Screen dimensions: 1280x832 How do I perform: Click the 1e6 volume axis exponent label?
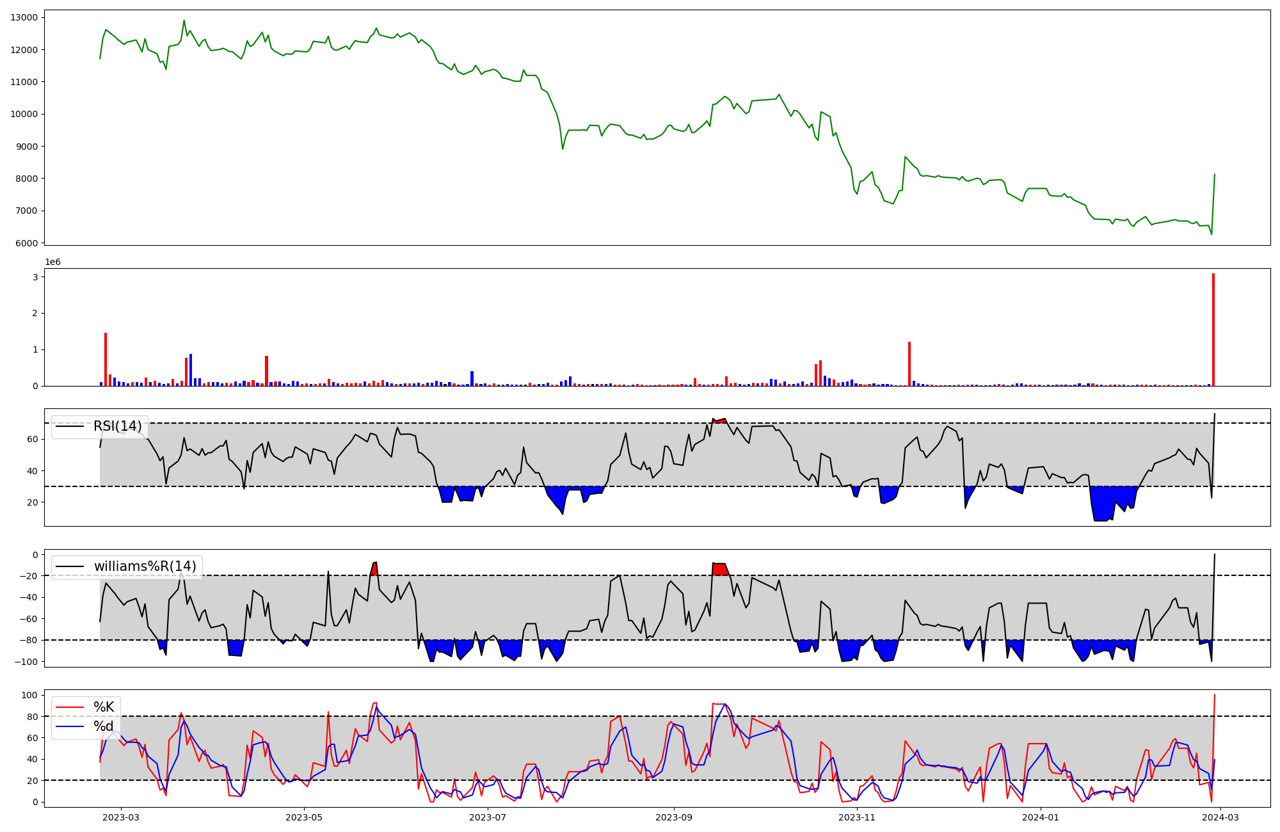pyautogui.click(x=52, y=262)
